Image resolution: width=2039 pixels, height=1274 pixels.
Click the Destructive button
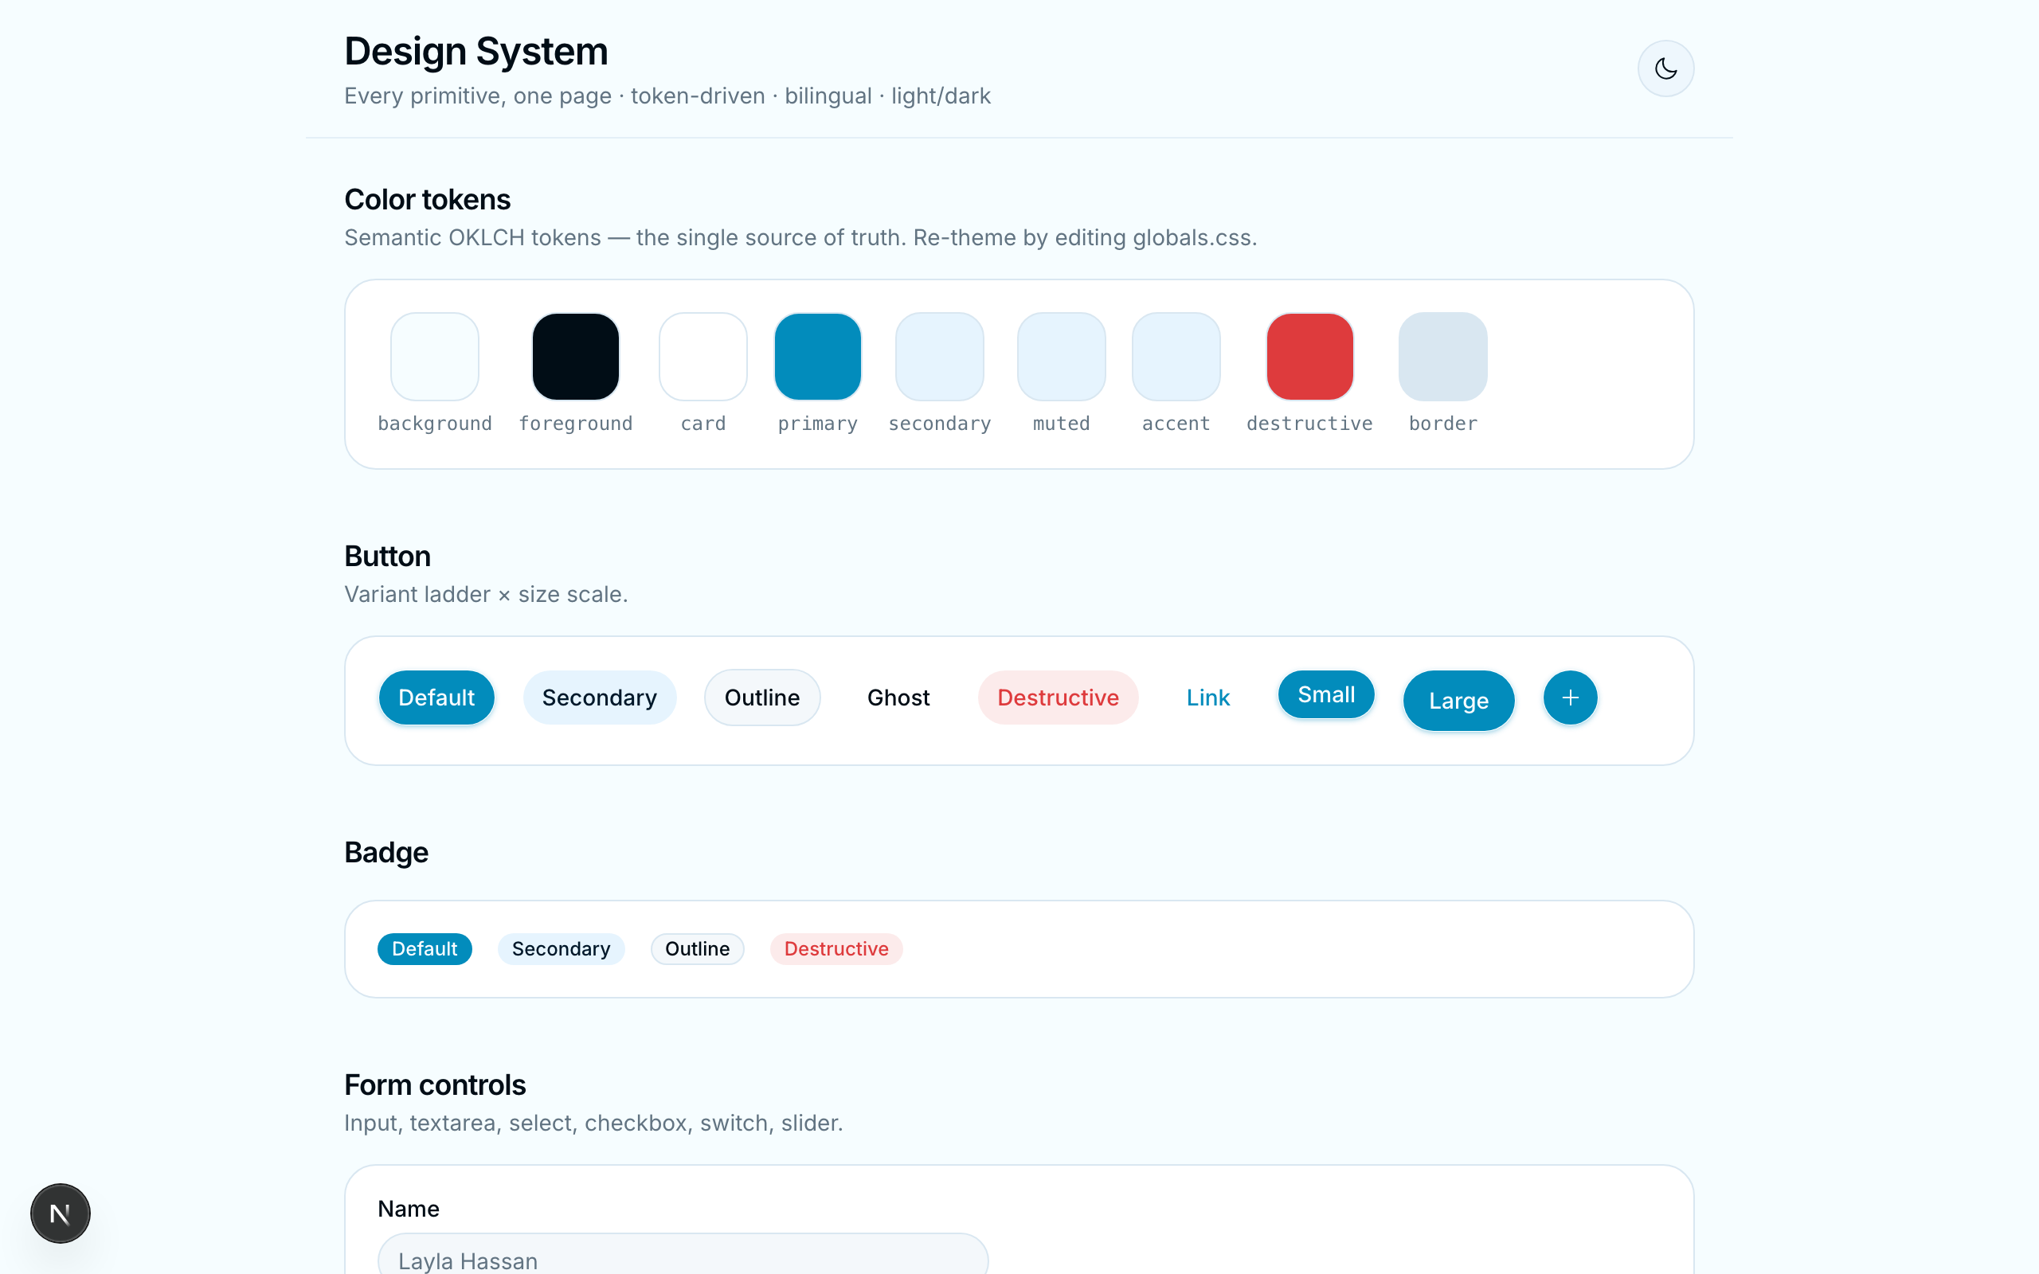pyautogui.click(x=1058, y=698)
